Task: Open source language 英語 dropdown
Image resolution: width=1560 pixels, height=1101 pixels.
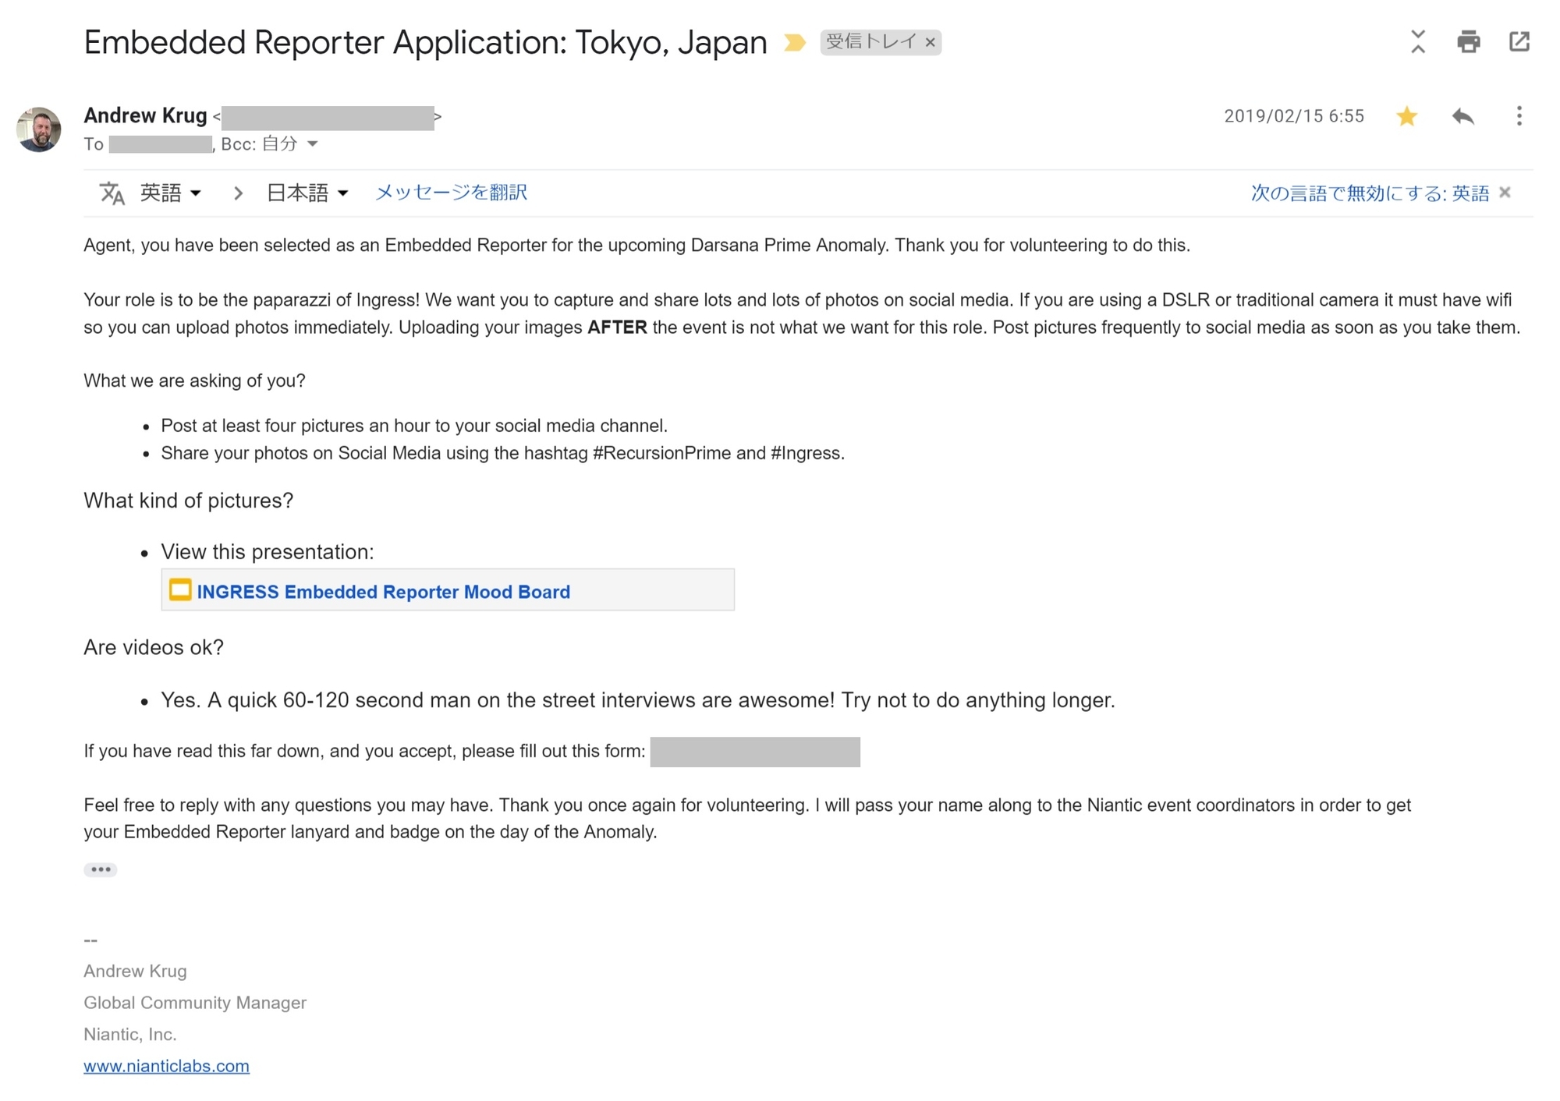Action: pyautogui.click(x=171, y=193)
